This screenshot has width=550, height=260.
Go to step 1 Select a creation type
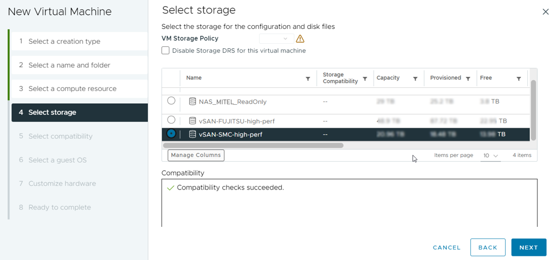tap(64, 42)
